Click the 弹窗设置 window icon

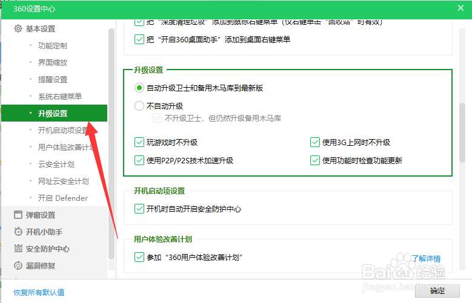[18, 215]
